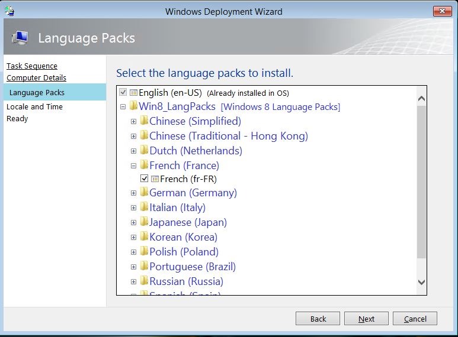Viewport: 458px width, 337px height.
Task: Close the Windows Deployment Wizard window
Action: [442, 11]
